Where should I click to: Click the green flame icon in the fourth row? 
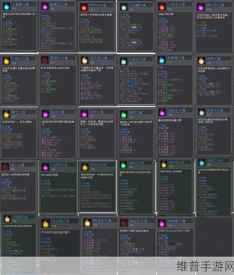123,165
